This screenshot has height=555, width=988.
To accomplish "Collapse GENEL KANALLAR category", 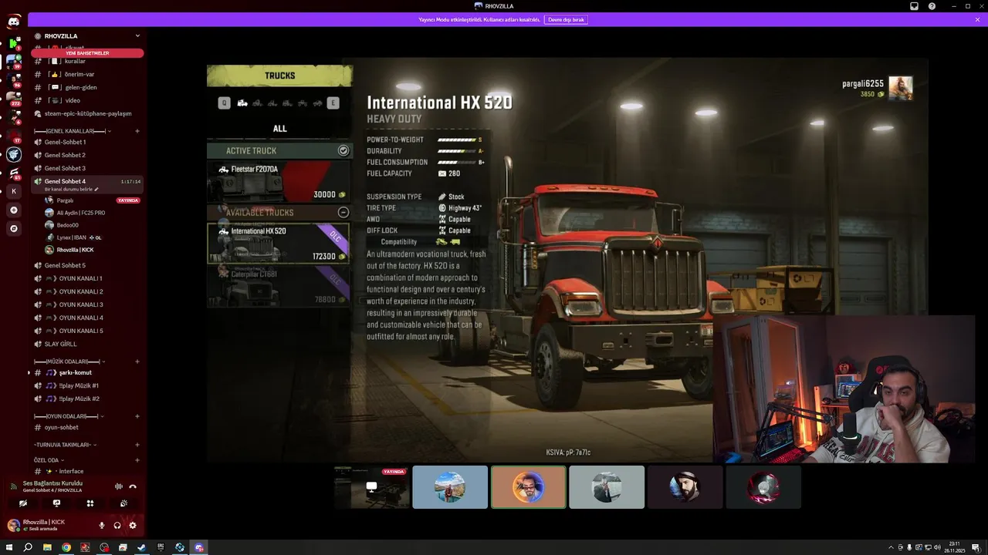I will (x=73, y=131).
